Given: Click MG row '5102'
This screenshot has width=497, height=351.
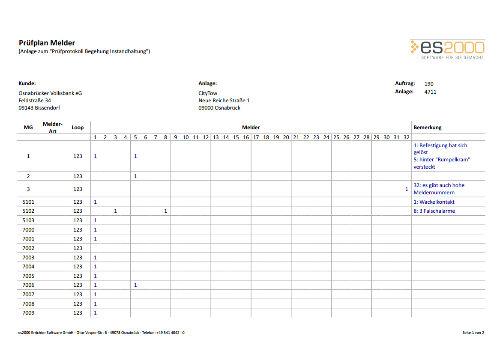Looking at the screenshot, I should pos(28,211).
